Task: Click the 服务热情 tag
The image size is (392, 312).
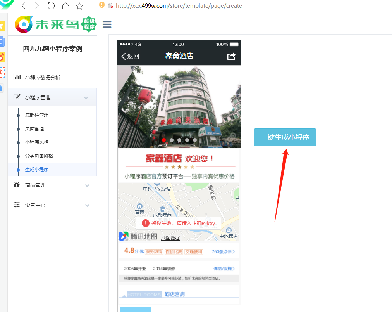Action: (154, 251)
